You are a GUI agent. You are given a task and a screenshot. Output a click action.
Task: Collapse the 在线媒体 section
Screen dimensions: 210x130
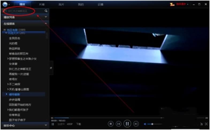46,24
